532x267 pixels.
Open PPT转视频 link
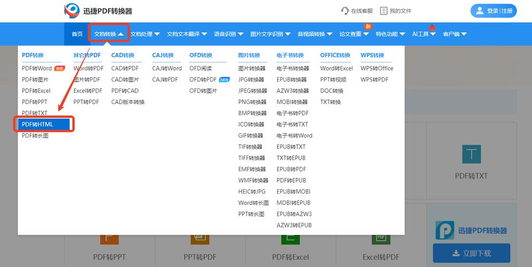pos(333,79)
